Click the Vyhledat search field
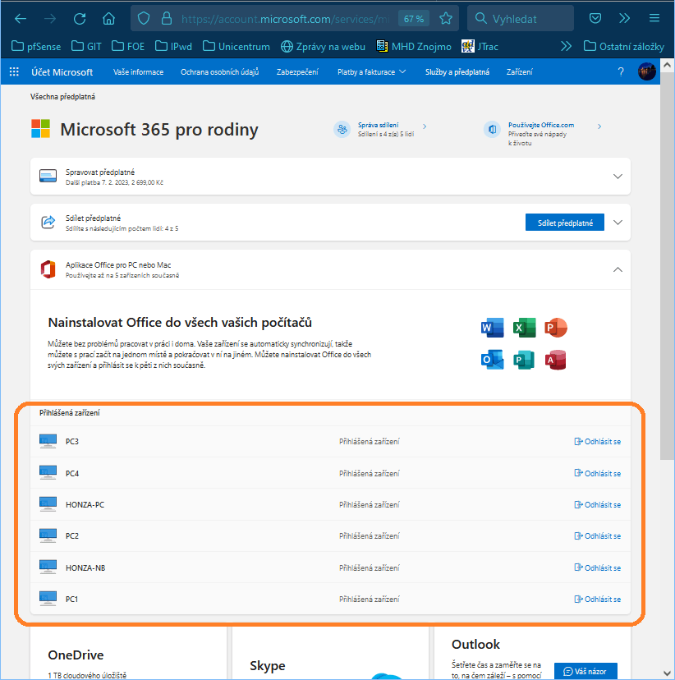 (x=521, y=19)
